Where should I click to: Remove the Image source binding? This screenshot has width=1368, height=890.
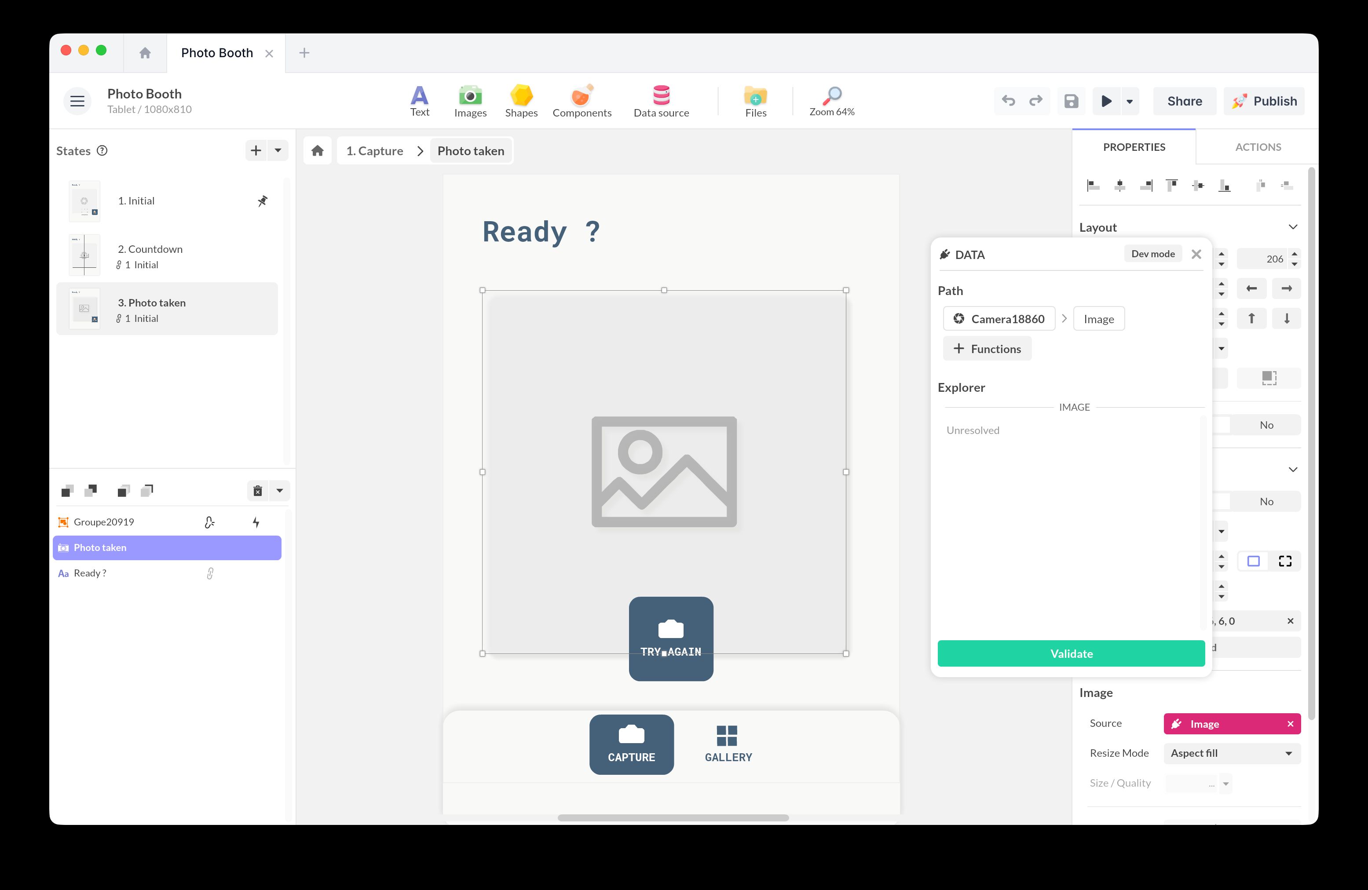[x=1291, y=724]
